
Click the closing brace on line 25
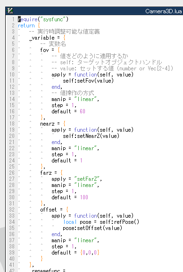[x=42, y=167]
